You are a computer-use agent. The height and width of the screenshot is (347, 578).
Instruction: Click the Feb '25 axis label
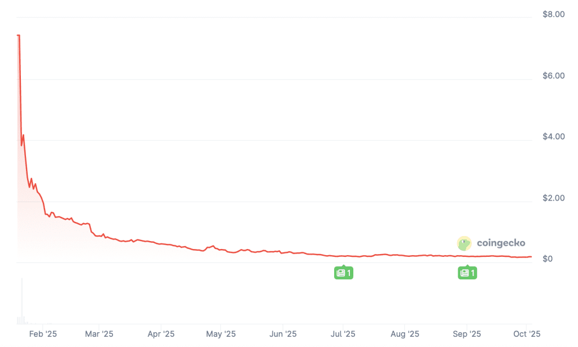43,334
